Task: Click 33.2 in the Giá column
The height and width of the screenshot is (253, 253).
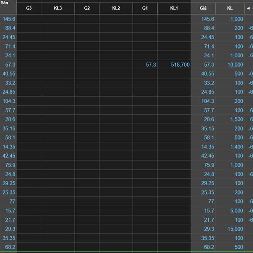Action: tap(209, 83)
